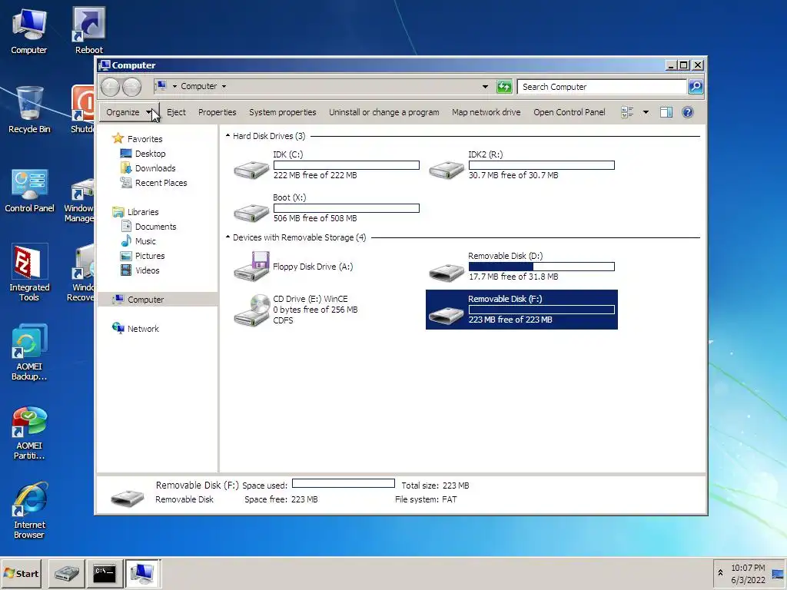Click the Change your view icon

[627, 112]
